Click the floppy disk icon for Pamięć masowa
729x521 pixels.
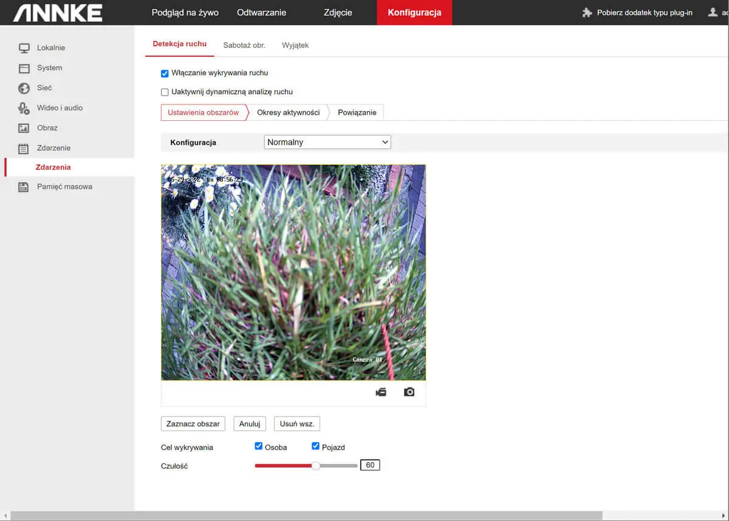tap(24, 187)
